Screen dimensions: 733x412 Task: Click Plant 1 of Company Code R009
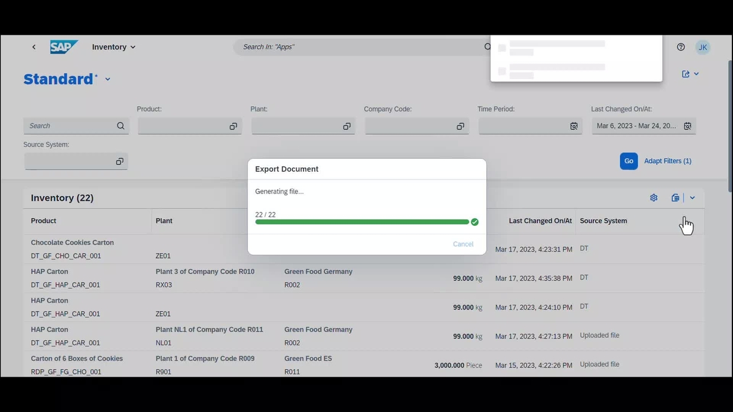tap(205, 359)
